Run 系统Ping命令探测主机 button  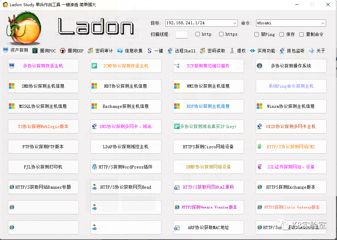click(x=291, y=86)
